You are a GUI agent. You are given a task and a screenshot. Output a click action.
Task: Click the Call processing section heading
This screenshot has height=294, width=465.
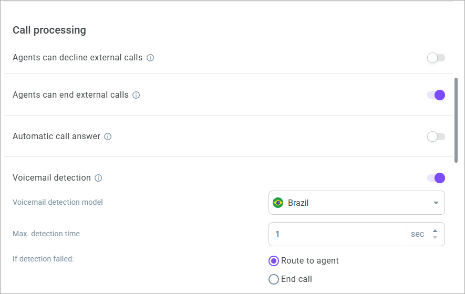point(49,30)
